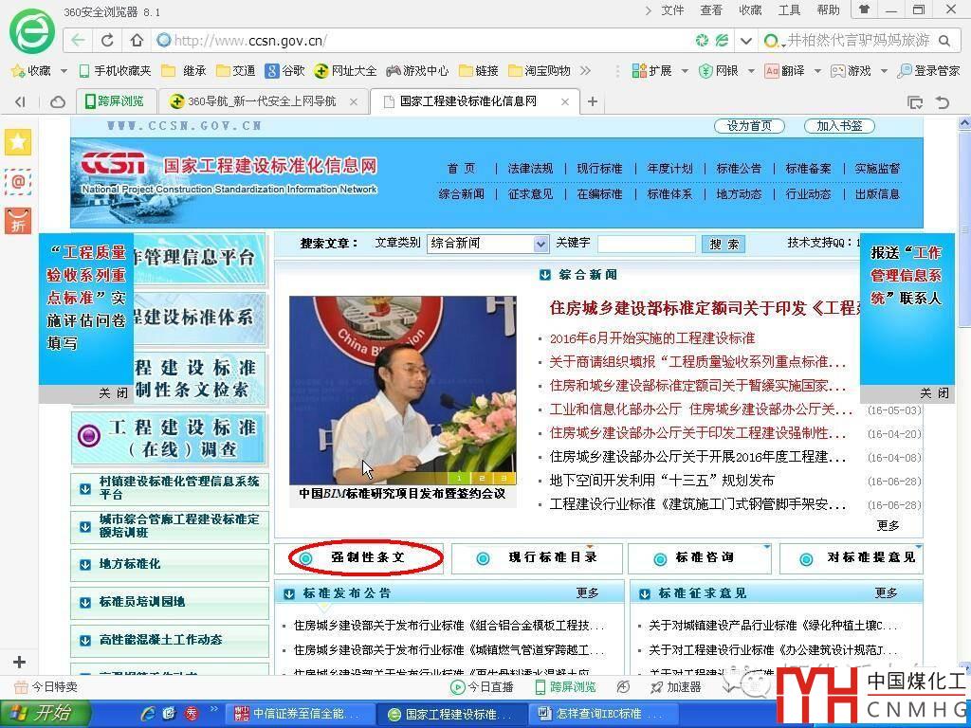
Task: Open 标准咨询 button
Action: pyautogui.click(x=700, y=557)
